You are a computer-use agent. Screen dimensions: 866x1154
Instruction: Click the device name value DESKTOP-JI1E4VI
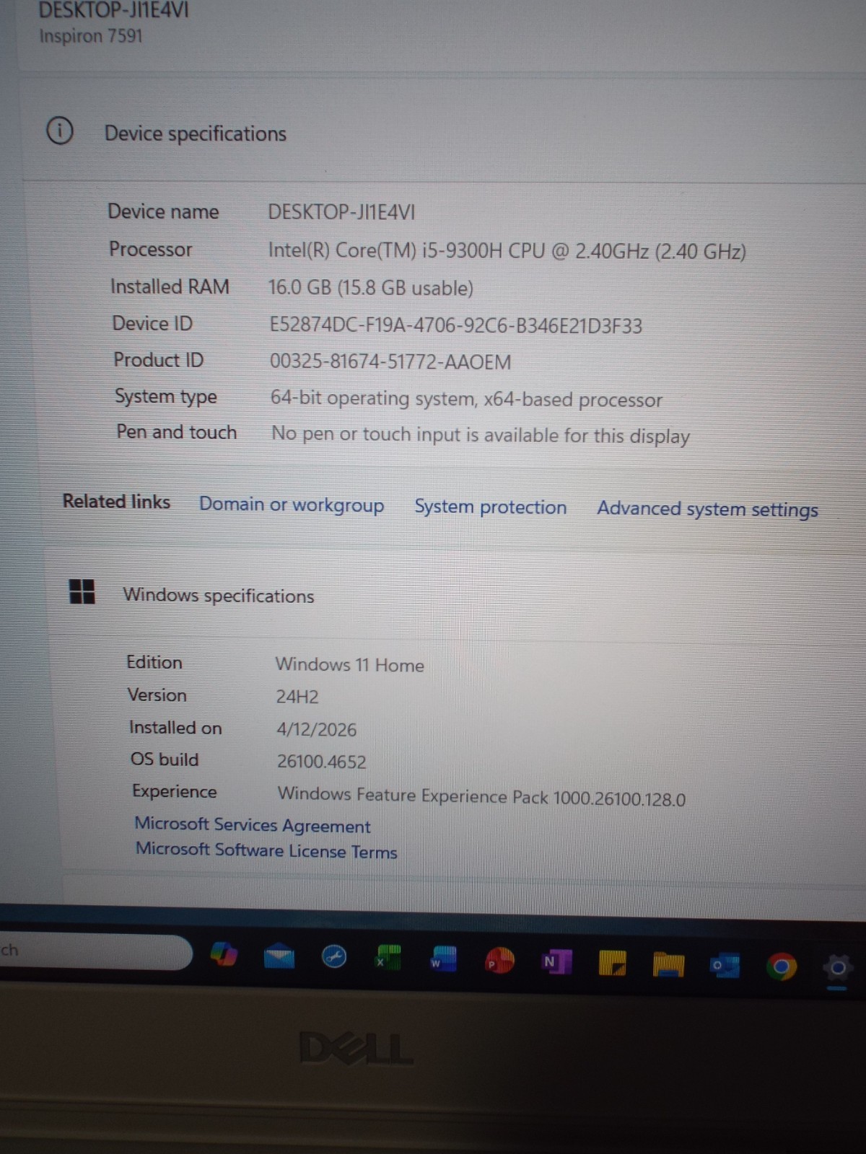click(x=341, y=212)
